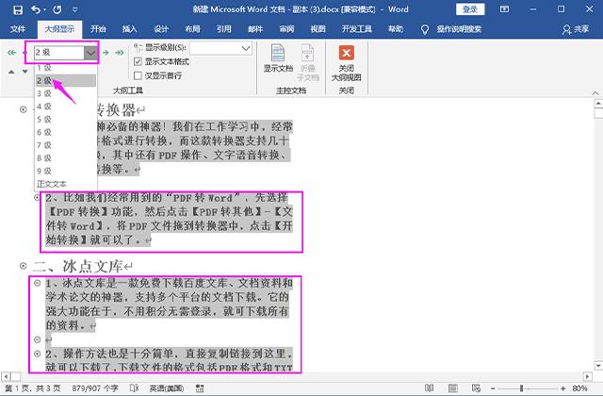
Task: Click the page count 第 1 页 in status bar
Action: coord(32,388)
